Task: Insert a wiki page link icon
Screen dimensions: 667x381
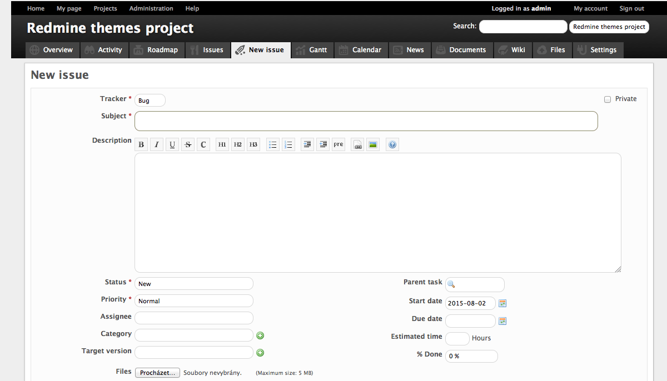Action: pos(358,145)
